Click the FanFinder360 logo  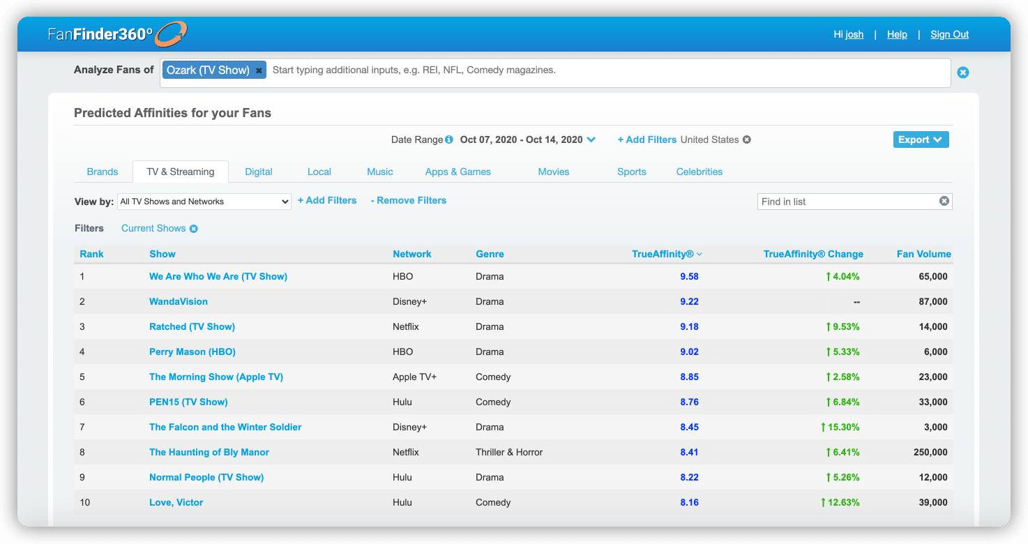(117, 33)
